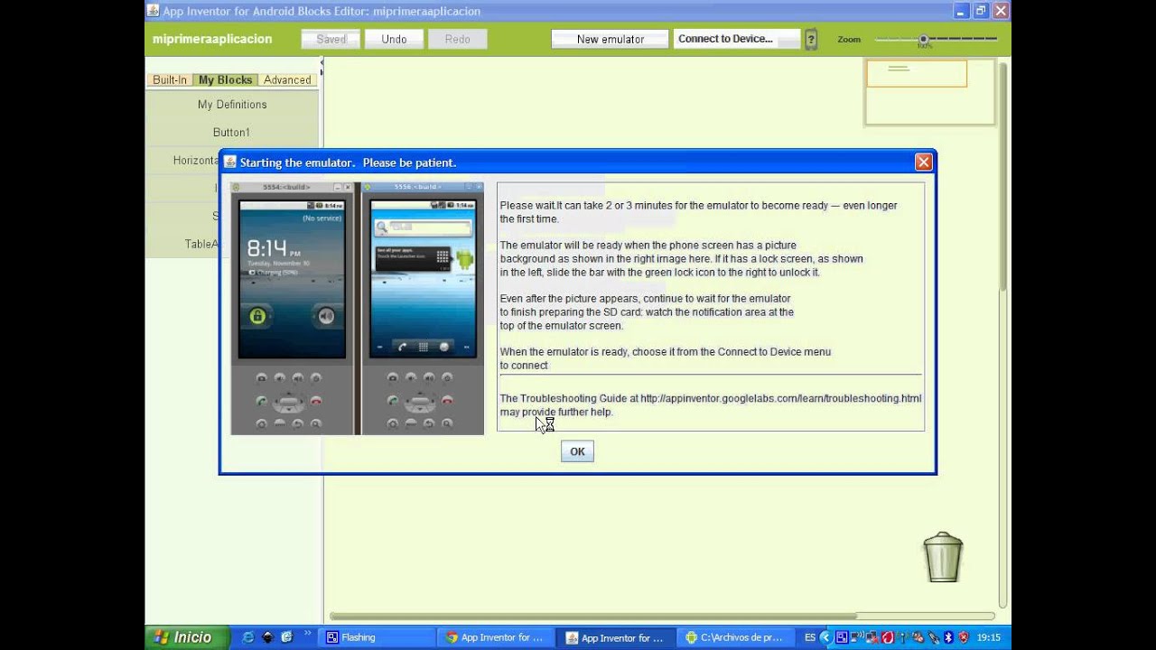Click the left emulator lock screen image
1156x650 pixels.
click(x=292, y=308)
